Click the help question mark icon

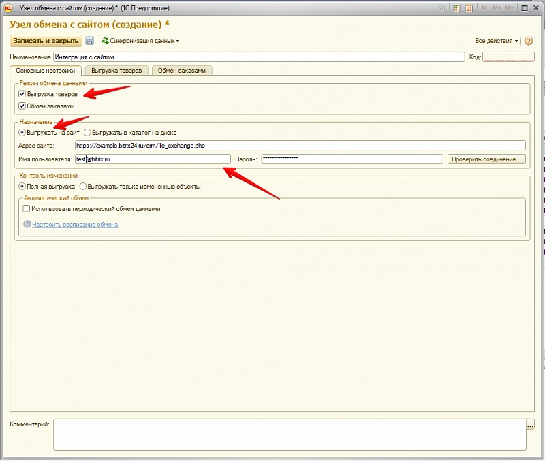click(529, 41)
